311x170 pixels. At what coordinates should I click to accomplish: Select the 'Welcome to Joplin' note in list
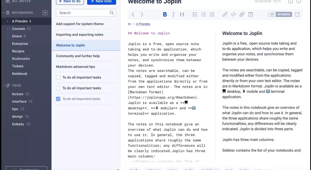(x=86, y=45)
